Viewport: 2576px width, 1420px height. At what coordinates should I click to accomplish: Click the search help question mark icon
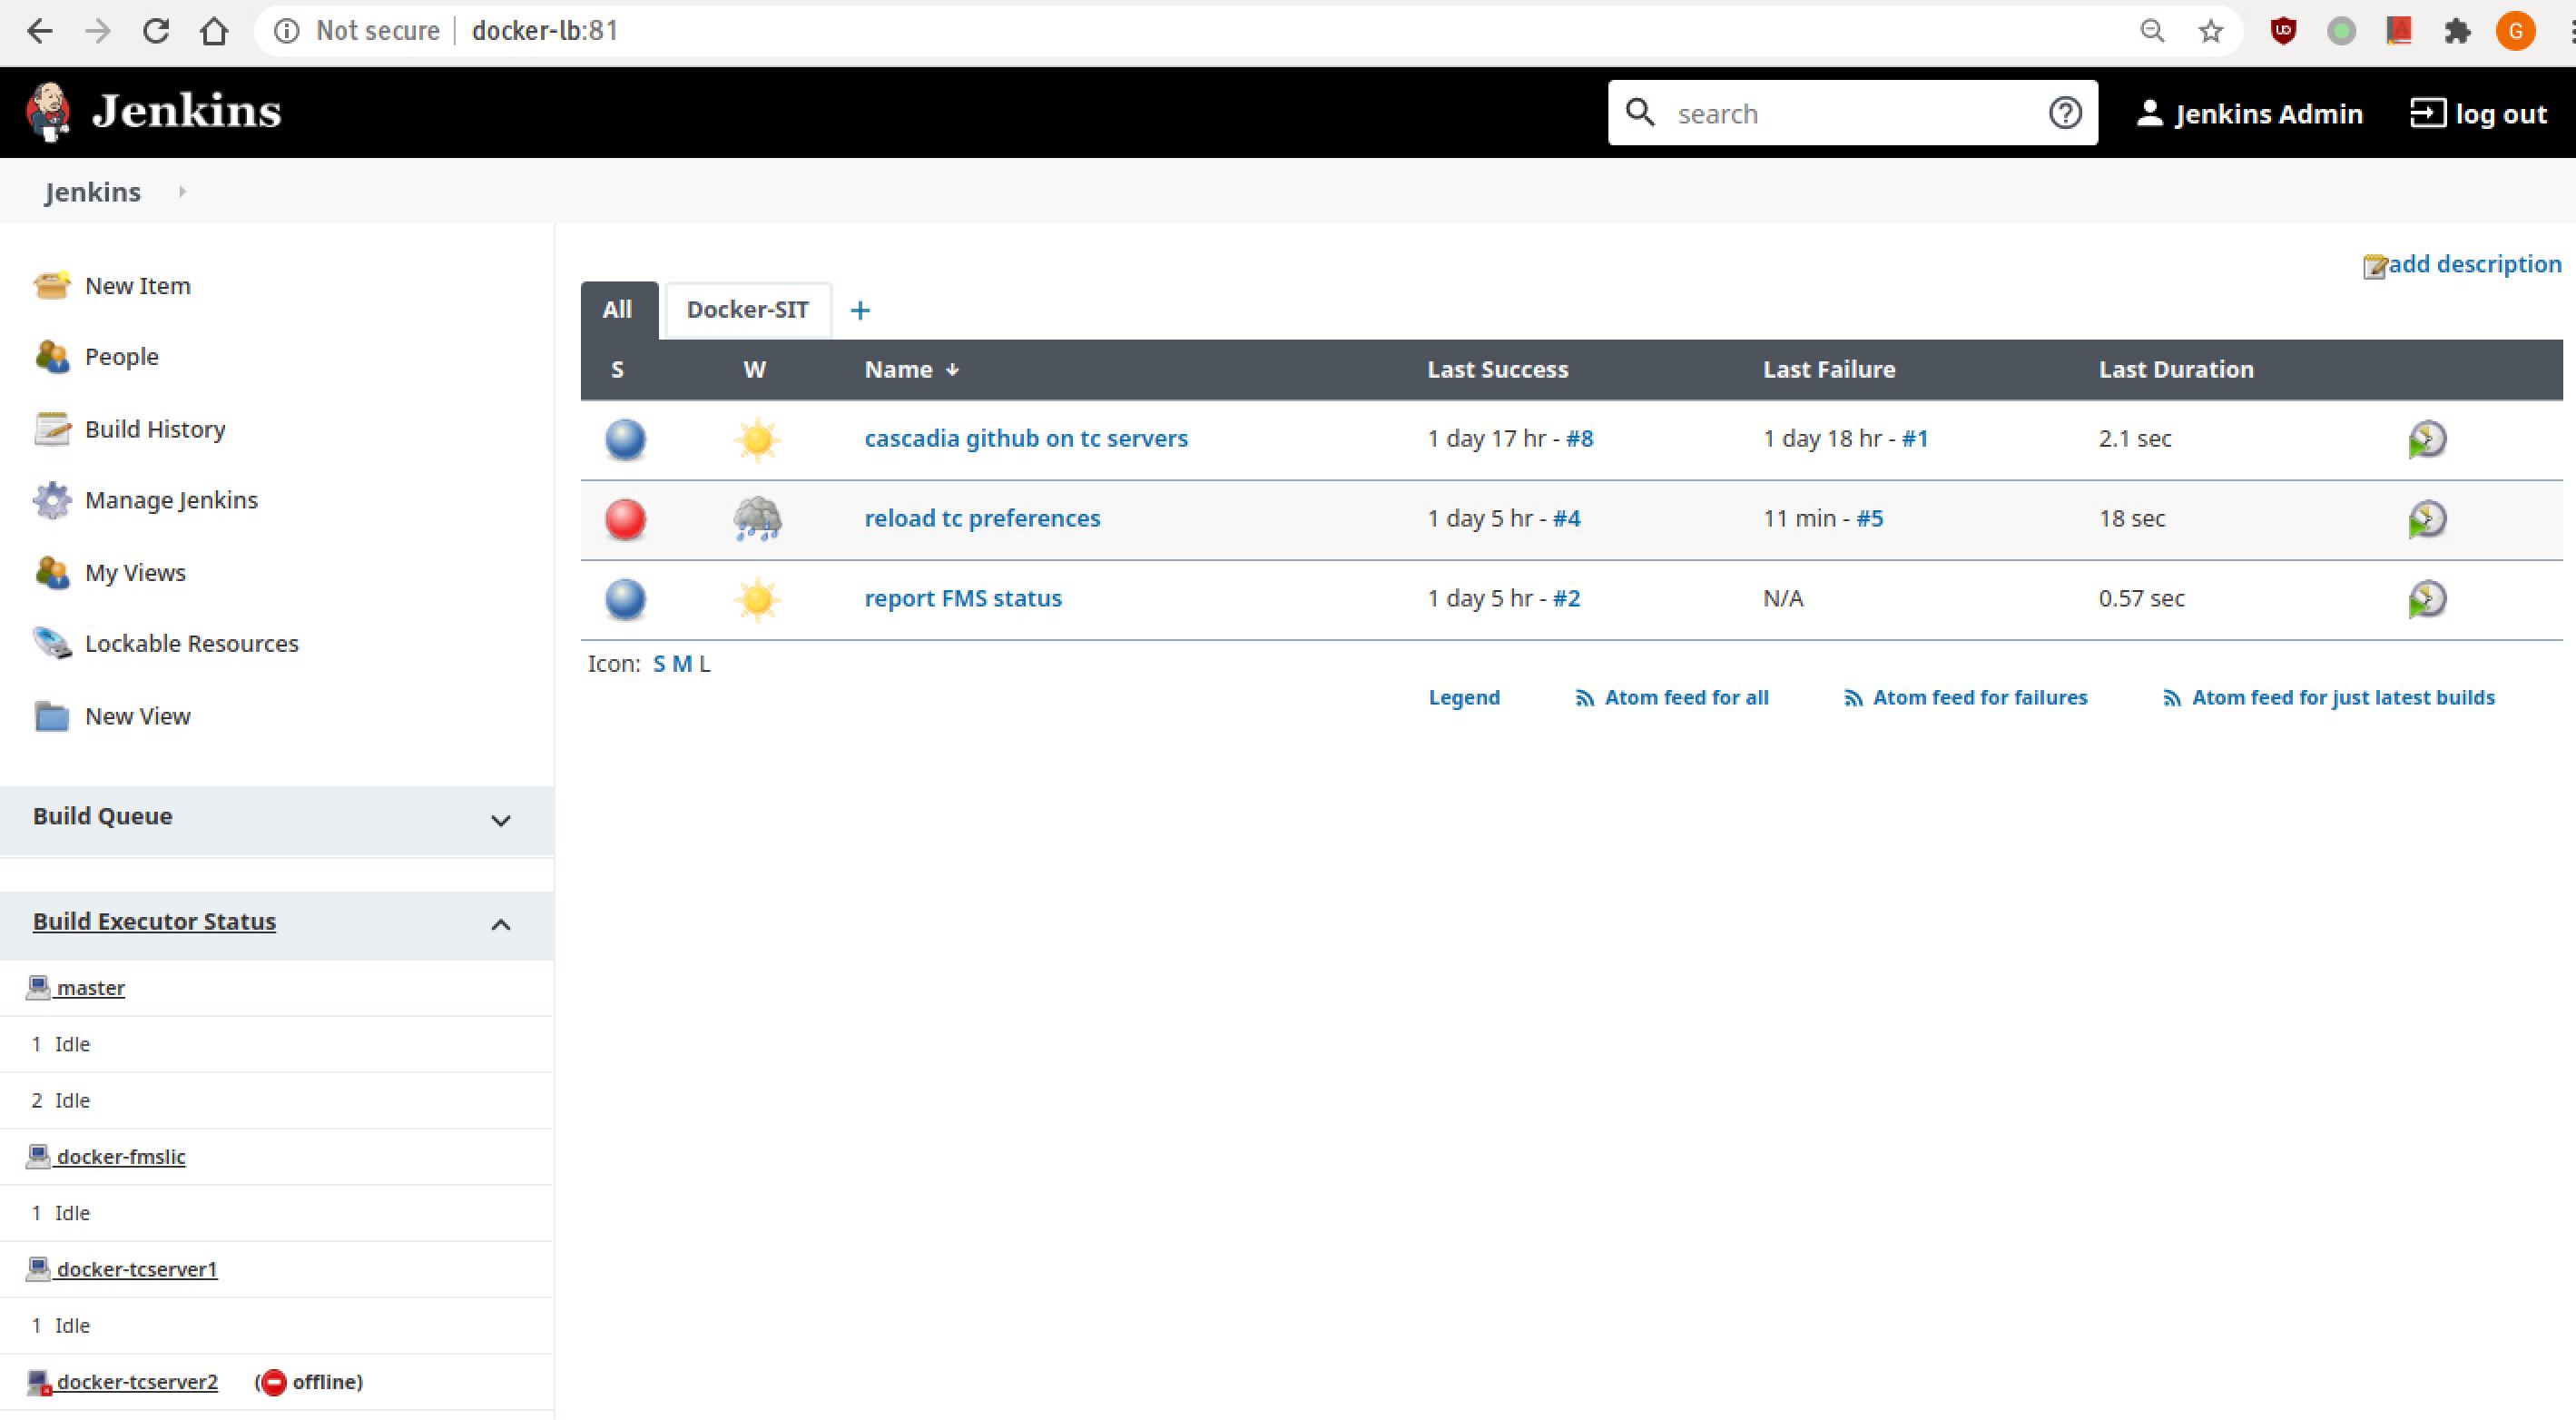(2065, 113)
